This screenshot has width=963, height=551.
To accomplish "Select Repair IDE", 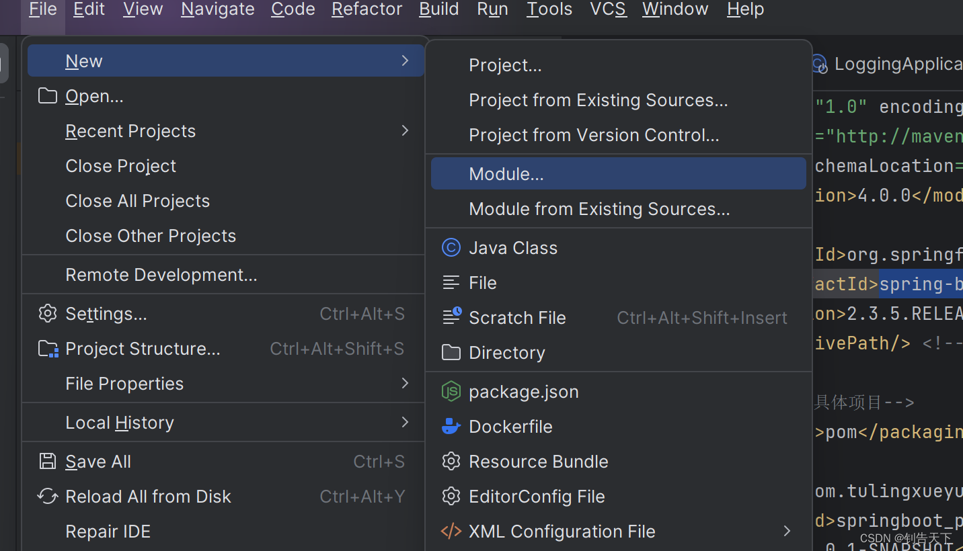I will [x=225, y=532].
